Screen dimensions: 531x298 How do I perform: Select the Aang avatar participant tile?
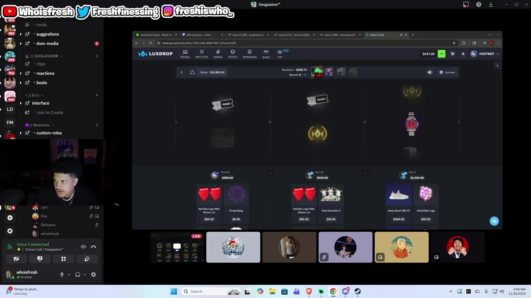click(x=402, y=247)
